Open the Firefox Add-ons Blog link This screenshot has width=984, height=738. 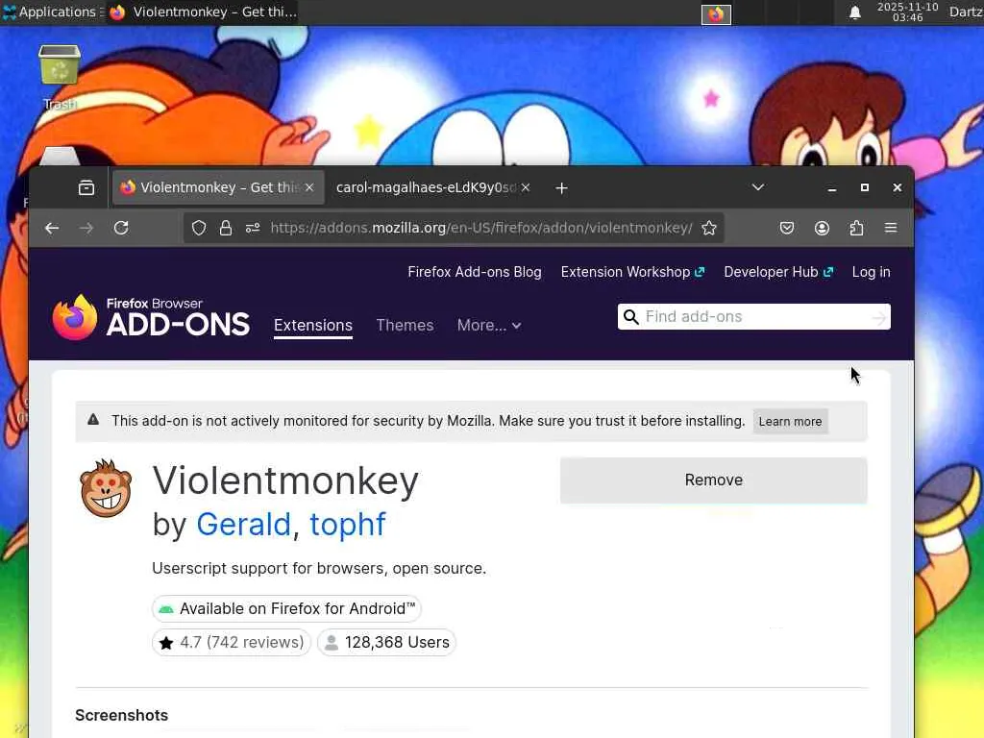click(475, 272)
